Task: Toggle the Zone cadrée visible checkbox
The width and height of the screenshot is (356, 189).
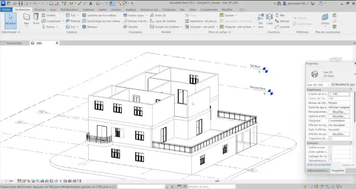Action: (x=330, y=152)
